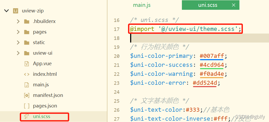Click the uview-zip project icon

[16, 11]
